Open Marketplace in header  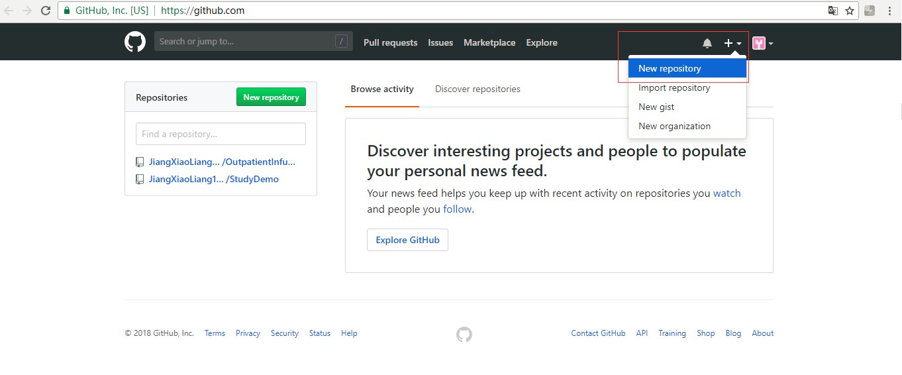click(x=489, y=42)
